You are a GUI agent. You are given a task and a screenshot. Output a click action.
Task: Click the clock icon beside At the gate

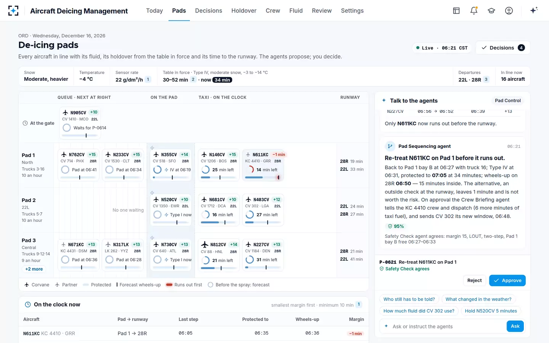(25, 123)
